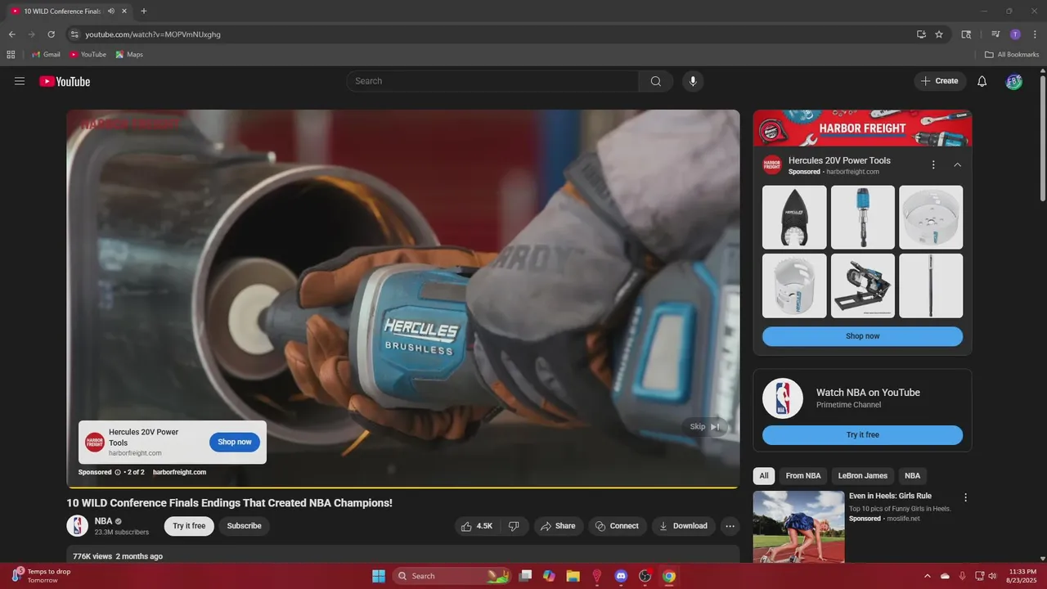Image resolution: width=1047 pixels, height=589 pixels.
Task: Open Harbor Freight ad options menu
Action: point(933,165)
